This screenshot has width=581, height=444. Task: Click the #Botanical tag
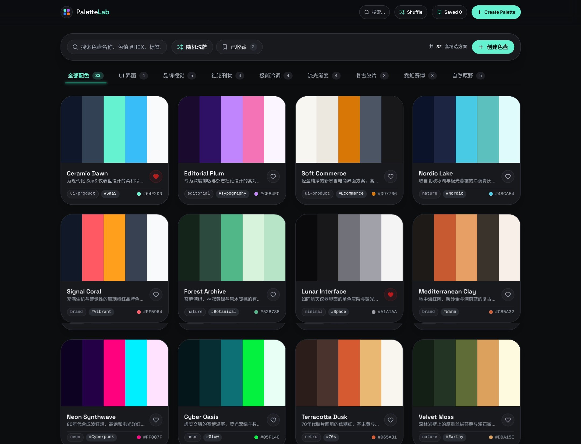224,312
